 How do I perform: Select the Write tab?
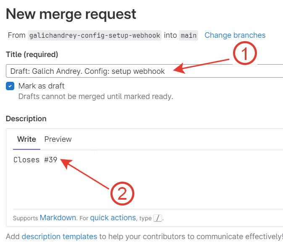(26, 139)
